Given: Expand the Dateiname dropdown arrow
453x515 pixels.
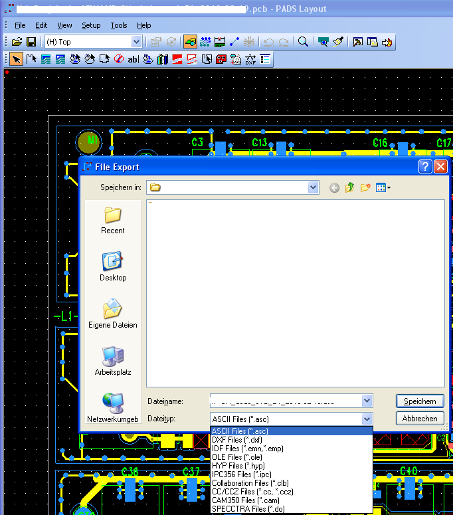Looking at the screenshot, I should click(x=367, y=401).
